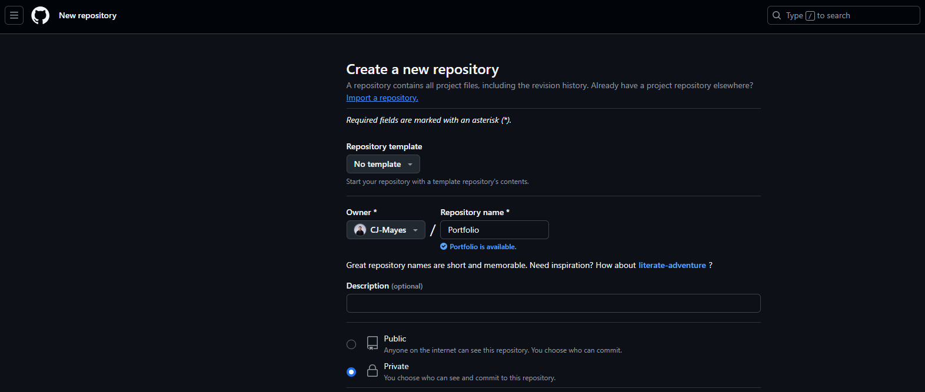The image size is (925, 392).
Task: Click the CJ-Mayes avatar image
Action: pos(360,230)
